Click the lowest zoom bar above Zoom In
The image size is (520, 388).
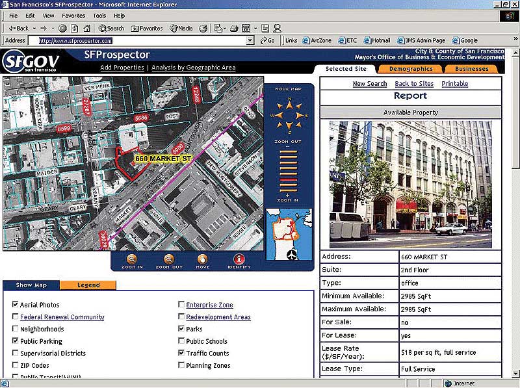[x=288, y=190]
